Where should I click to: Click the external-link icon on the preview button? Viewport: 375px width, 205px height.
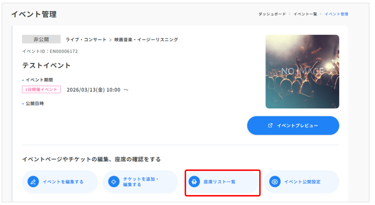pos(270,126)
